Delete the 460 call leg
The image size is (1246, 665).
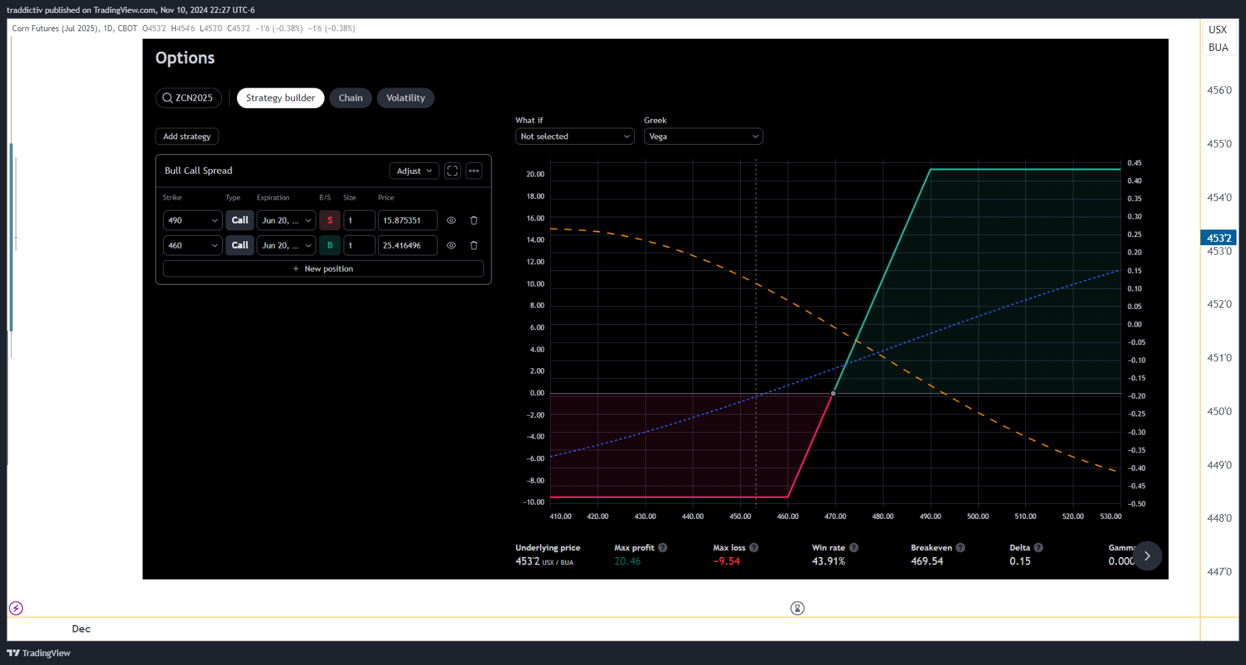[474, 245]
